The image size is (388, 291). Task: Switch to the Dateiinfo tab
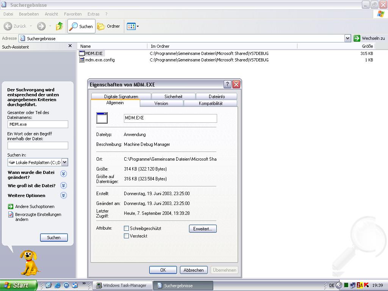217,96
